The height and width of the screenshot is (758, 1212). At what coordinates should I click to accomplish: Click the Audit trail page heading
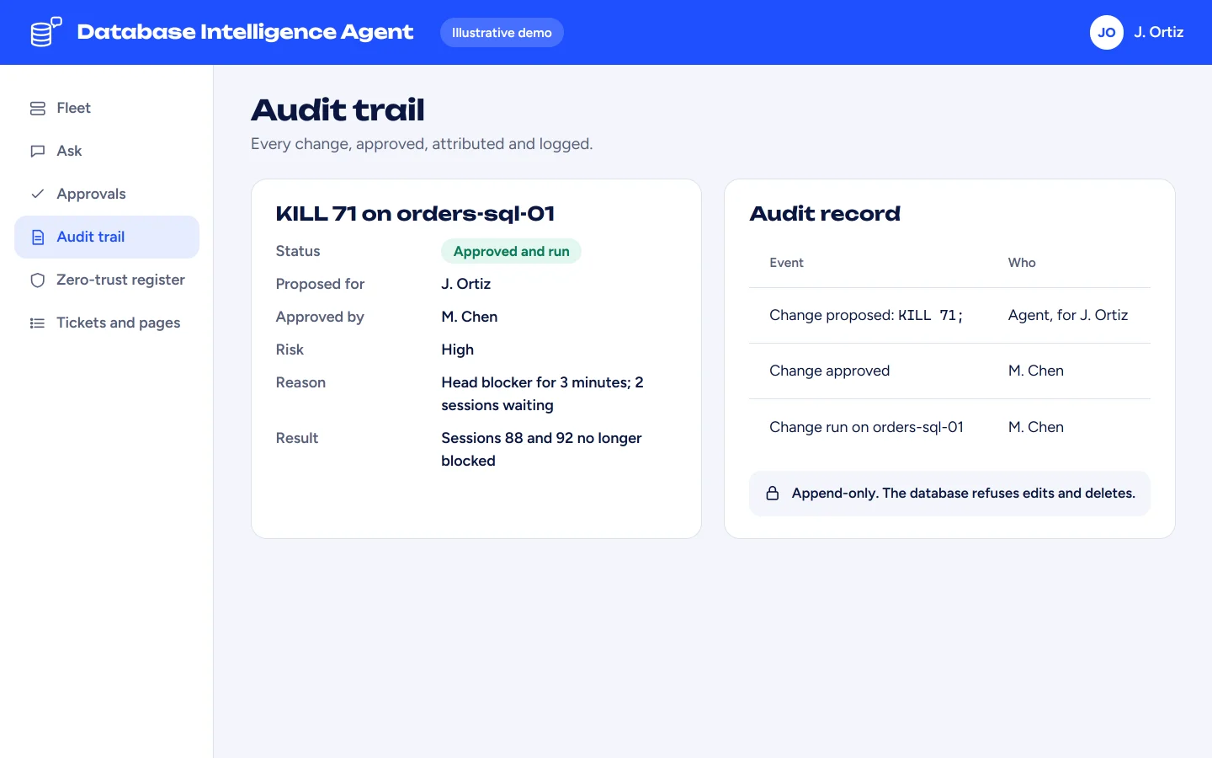(x=338, y=110)
